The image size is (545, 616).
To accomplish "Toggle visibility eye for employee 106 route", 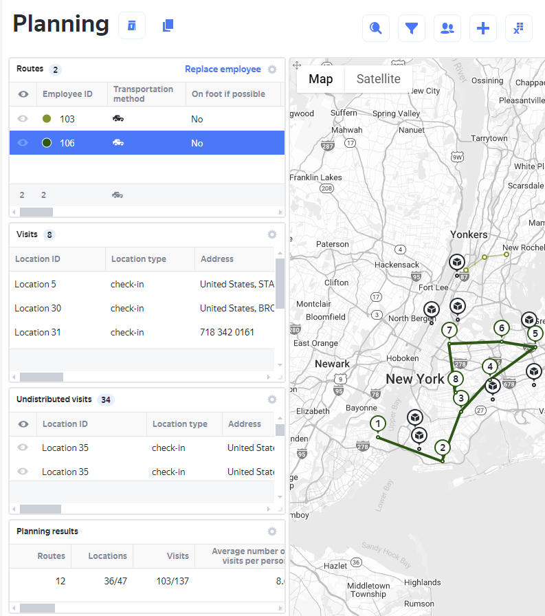I will tap(23, 143).
